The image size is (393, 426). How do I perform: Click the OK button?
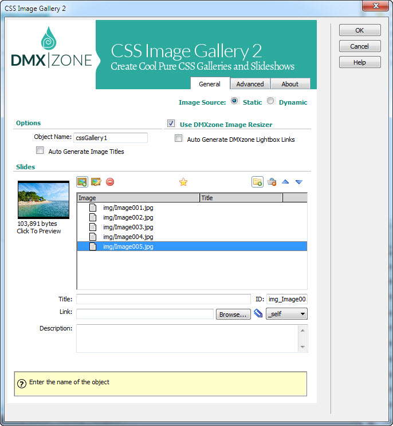(360, 30)
